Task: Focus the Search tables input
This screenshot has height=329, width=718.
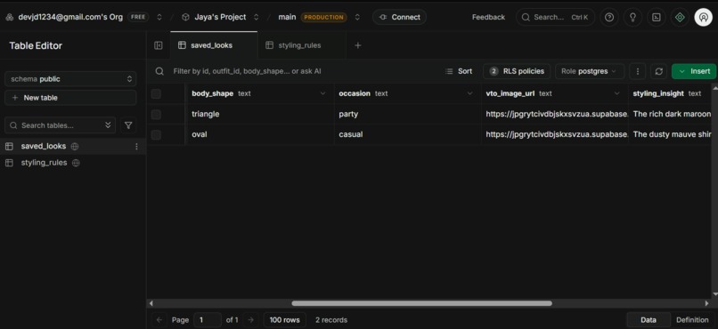Action: [60, 125]
